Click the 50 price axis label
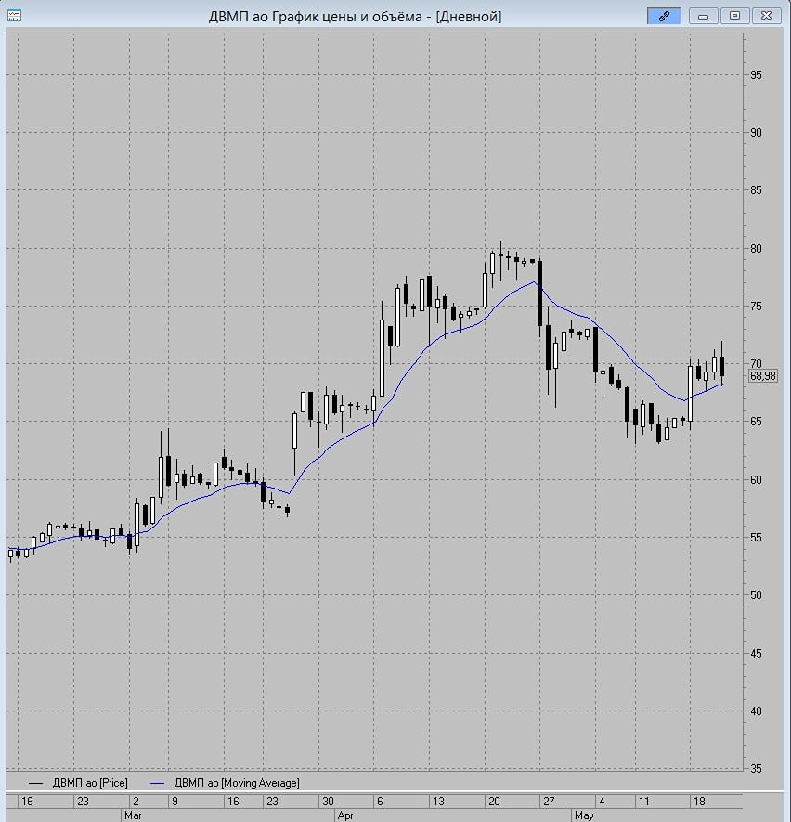Image resolution: width=791 pixels, height=822 pixels. [756, 595]
